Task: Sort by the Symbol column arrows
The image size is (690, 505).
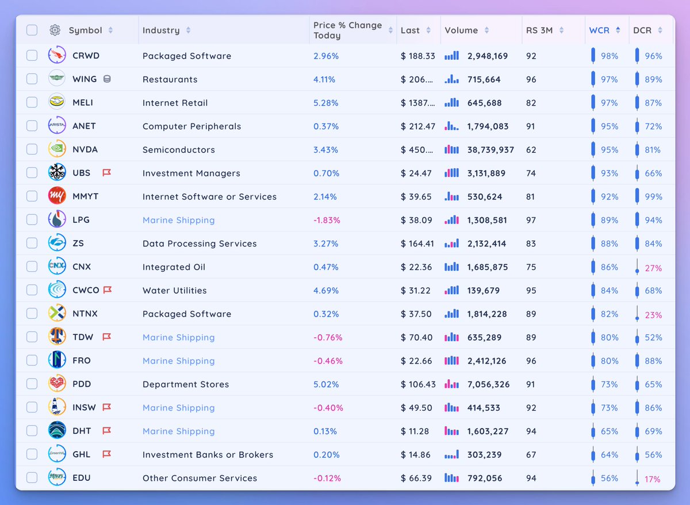Action: (110, 30)
